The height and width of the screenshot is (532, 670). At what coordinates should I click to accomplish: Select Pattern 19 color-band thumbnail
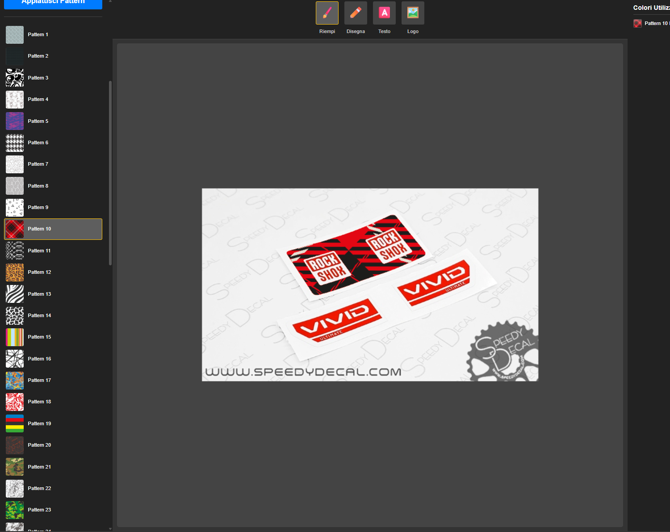15,423
